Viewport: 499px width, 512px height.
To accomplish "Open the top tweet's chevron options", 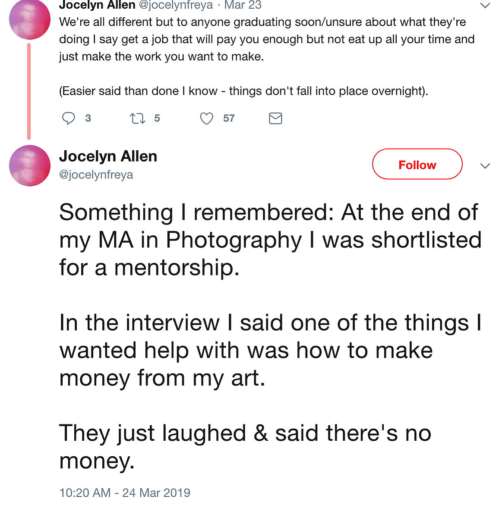I will 485,6.
